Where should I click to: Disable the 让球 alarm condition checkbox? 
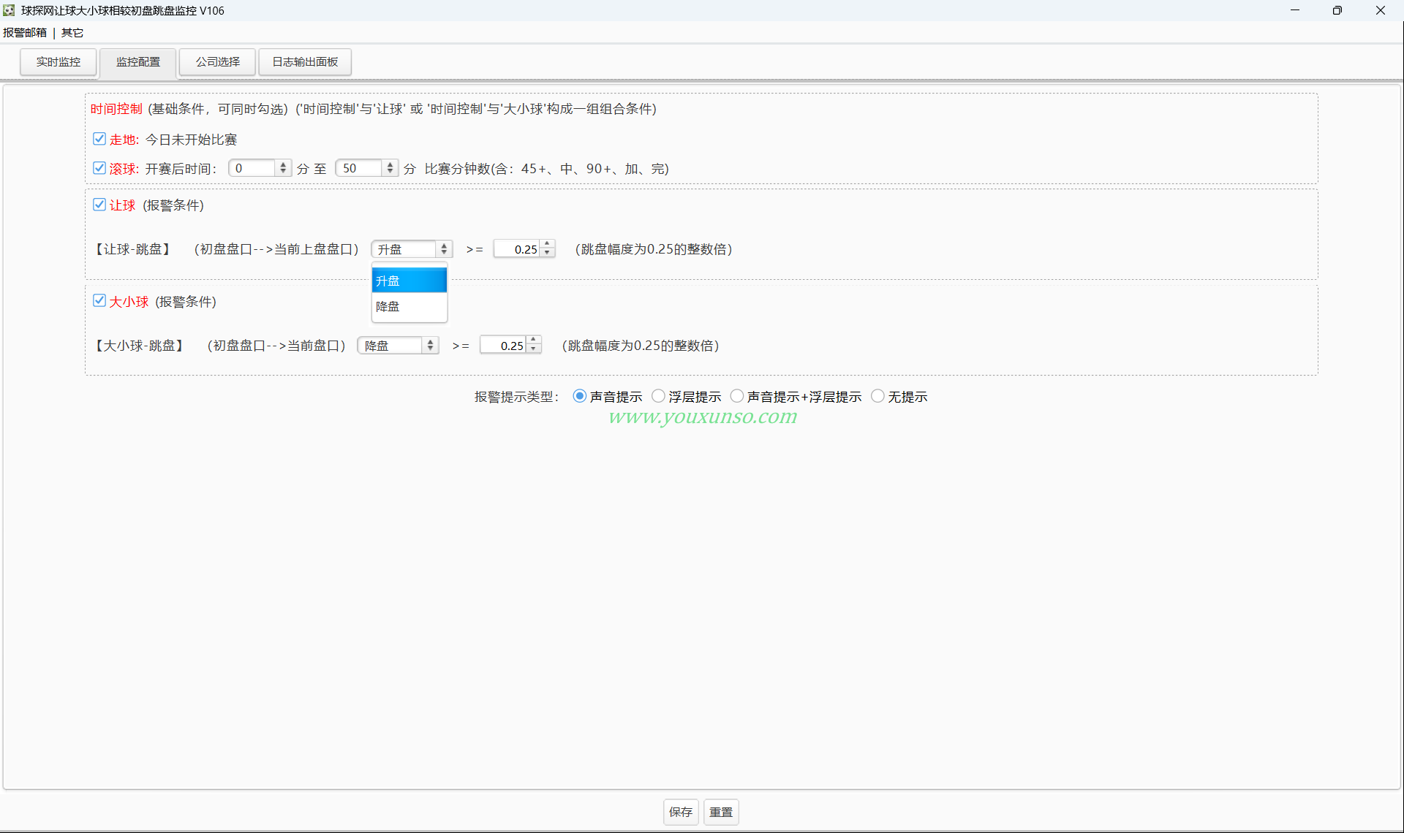[99, 205]
